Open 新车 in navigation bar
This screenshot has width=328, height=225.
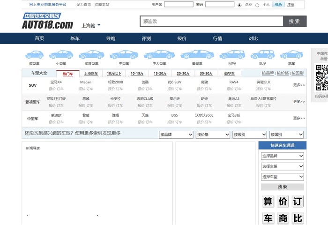[x=75, y=38]
